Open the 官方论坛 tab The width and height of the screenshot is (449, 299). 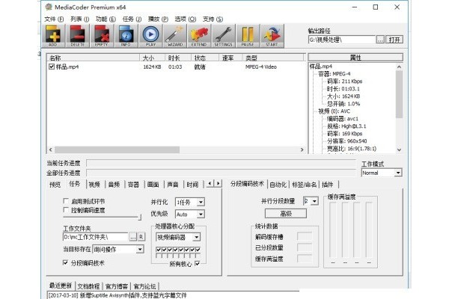144,286
